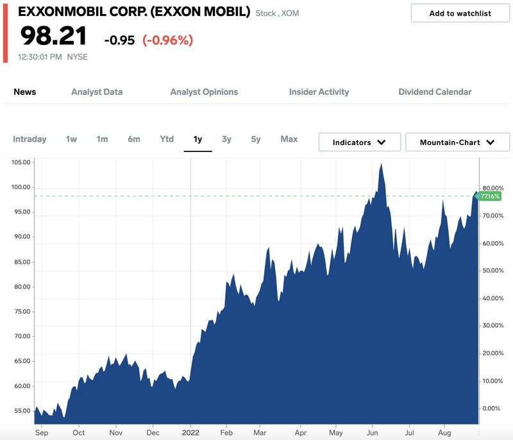
Task: Click the Dec axis label
Action: tap(153, 432)
